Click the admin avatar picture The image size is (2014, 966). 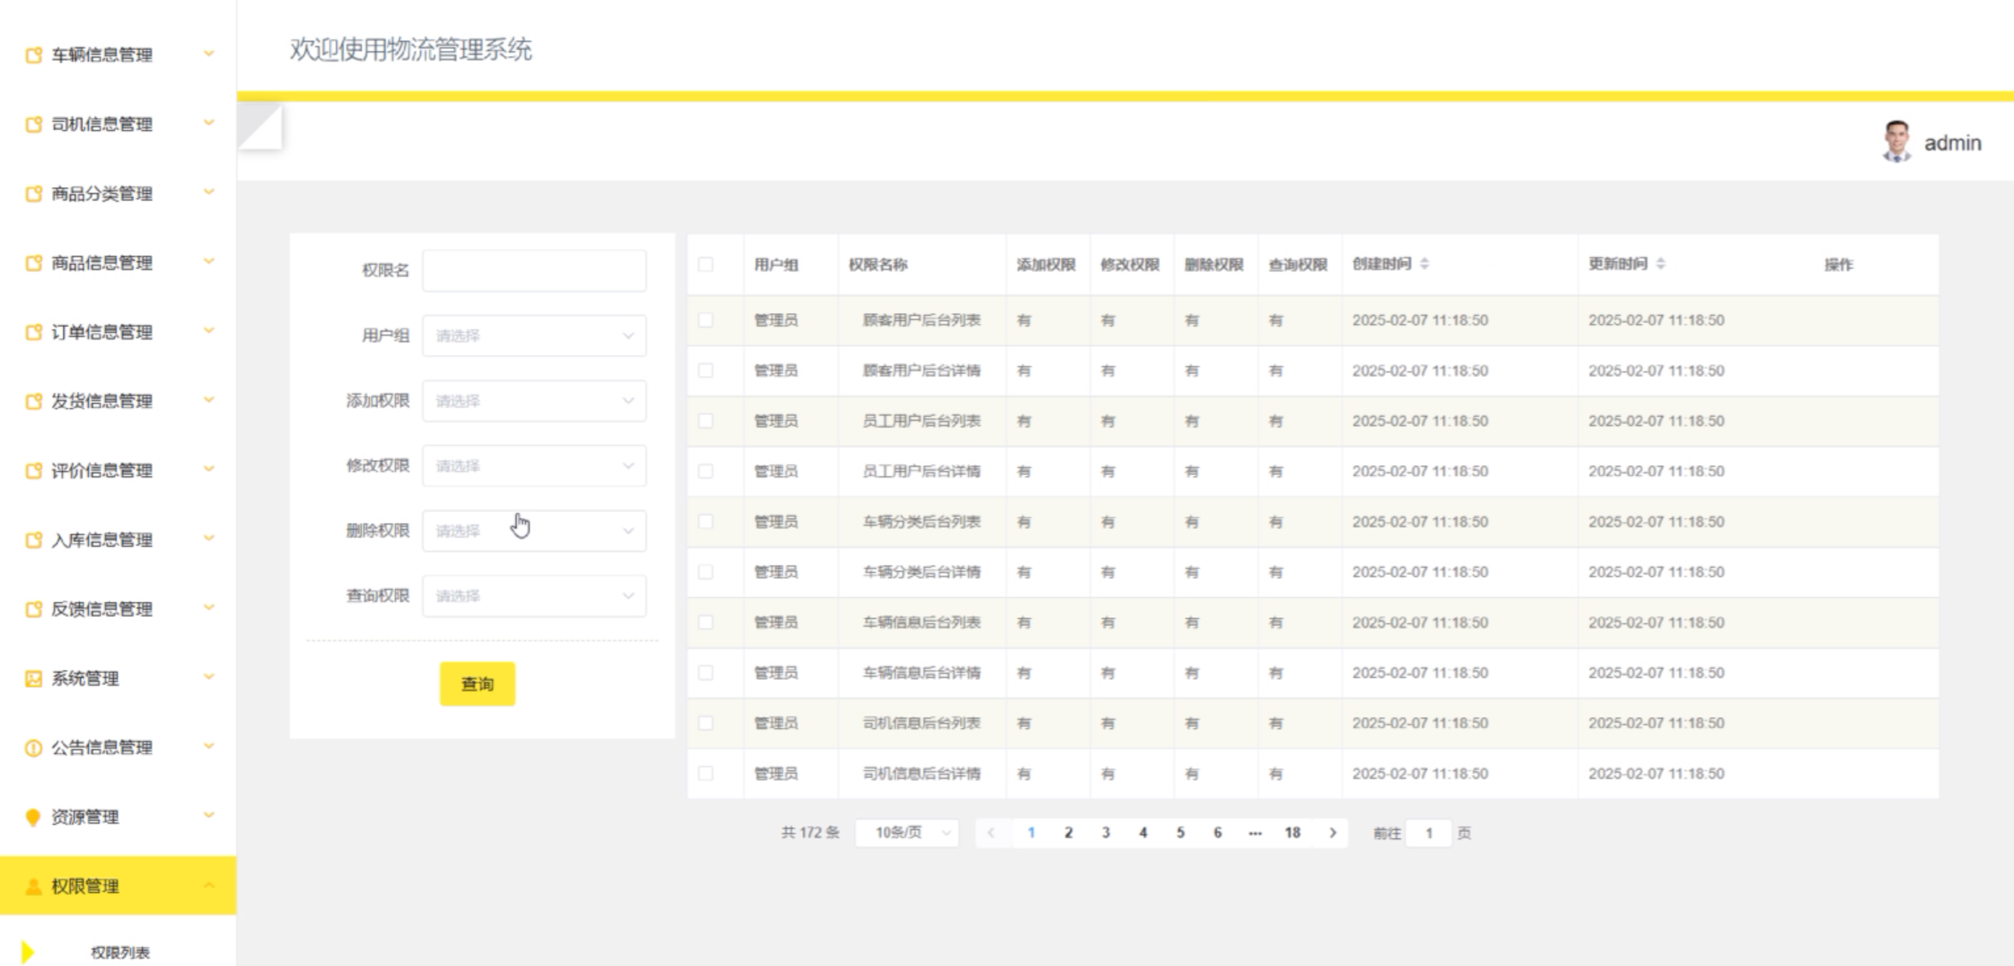tap(1897, 142)
